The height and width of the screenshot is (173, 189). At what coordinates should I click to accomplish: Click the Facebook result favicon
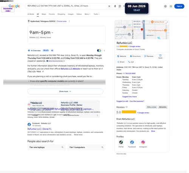tap(29, 124)
